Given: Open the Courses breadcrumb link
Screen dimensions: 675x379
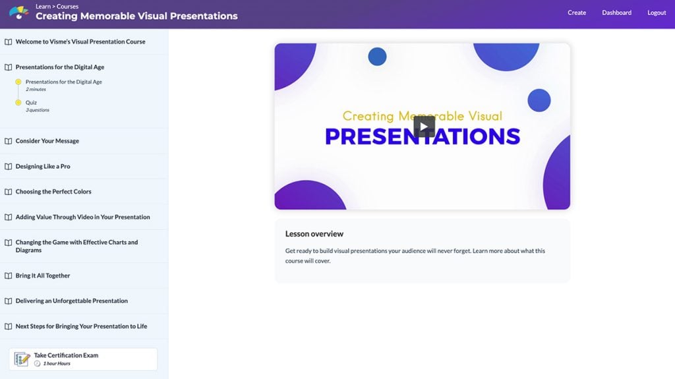Looking at the screenshot, I should [x=67, y=7].
